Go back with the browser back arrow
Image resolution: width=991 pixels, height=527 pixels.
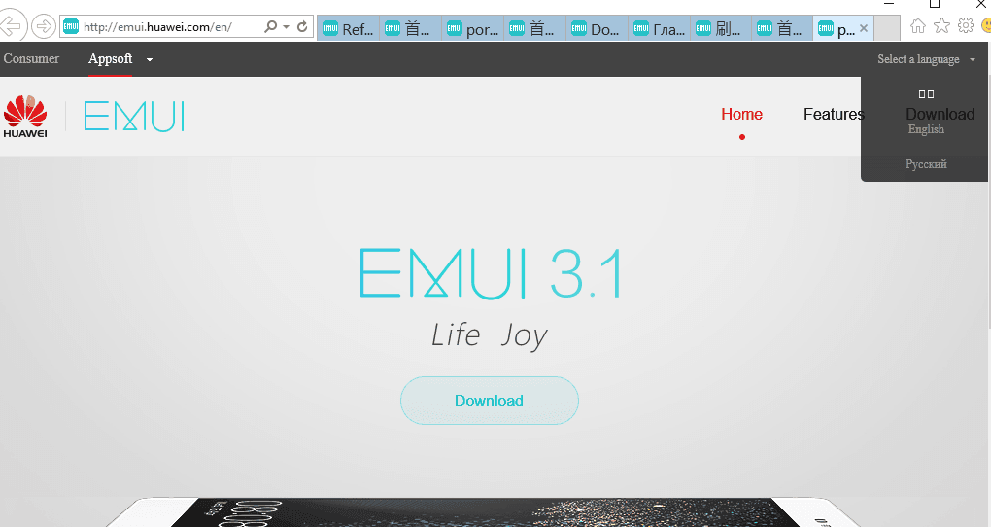pyautogui.click(x=10, y=26)
